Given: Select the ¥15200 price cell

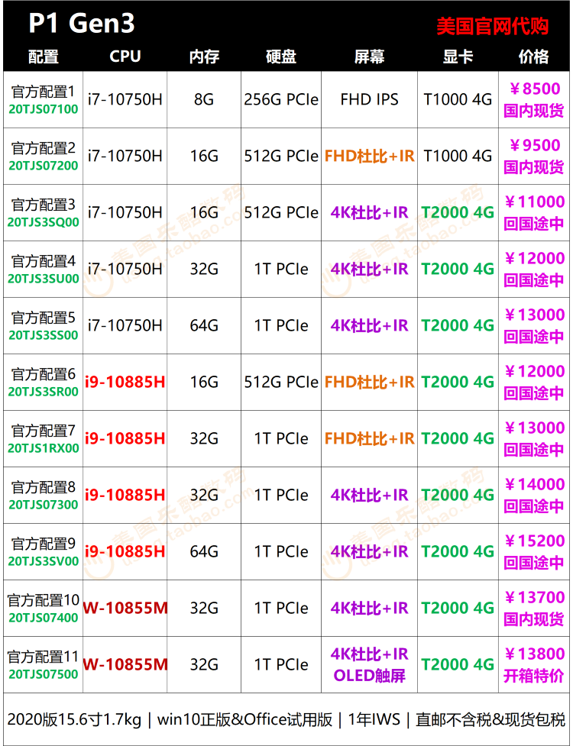Looking at the screenshot, I should click(x=534, y=551).
